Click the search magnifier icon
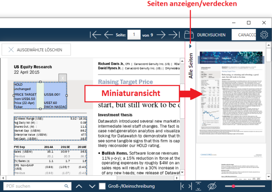 66,186
